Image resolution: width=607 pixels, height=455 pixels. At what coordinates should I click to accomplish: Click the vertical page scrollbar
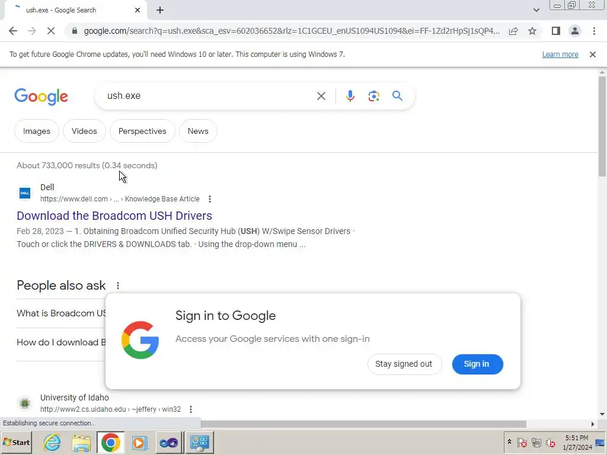[602, 127]
